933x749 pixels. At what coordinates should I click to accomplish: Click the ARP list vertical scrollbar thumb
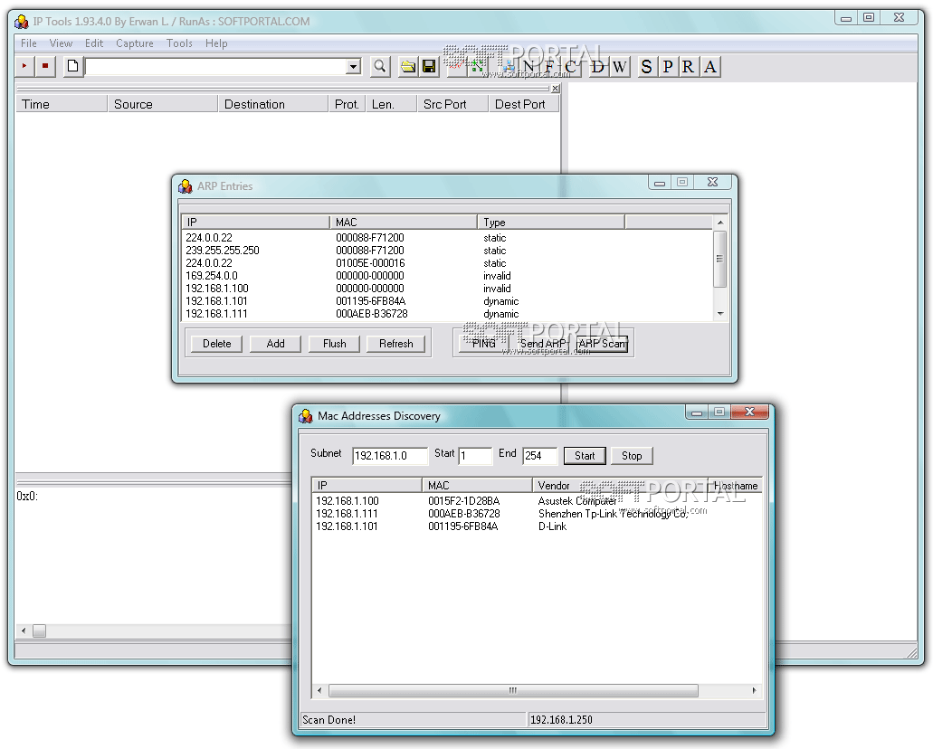pos(720,258)
